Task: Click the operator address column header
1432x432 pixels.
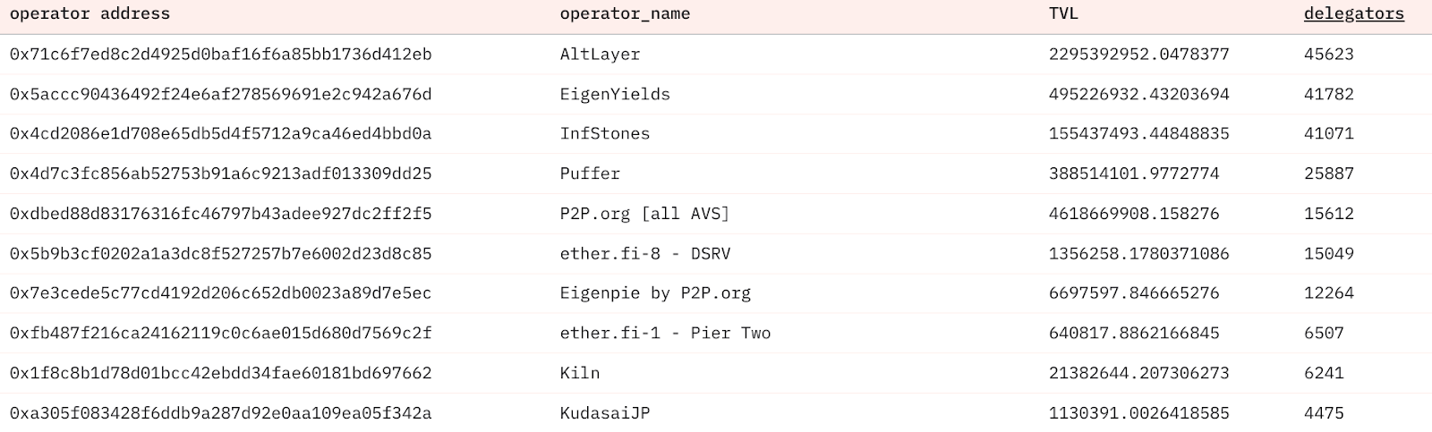Action: coord(89,13)
